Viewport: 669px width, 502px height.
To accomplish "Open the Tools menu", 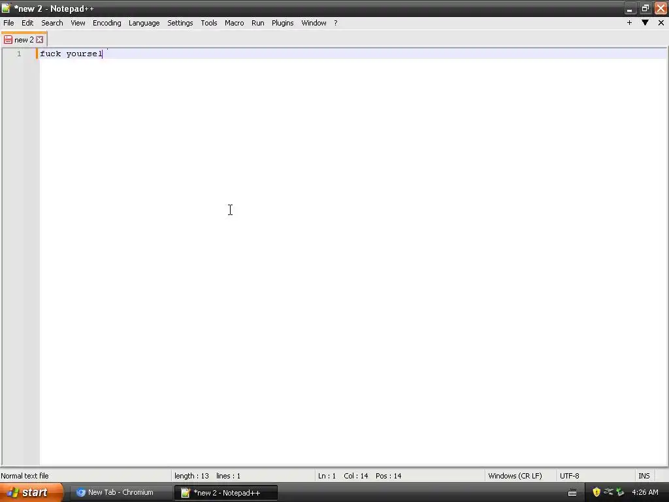I will pyautogui.click(x=208, y=23).
